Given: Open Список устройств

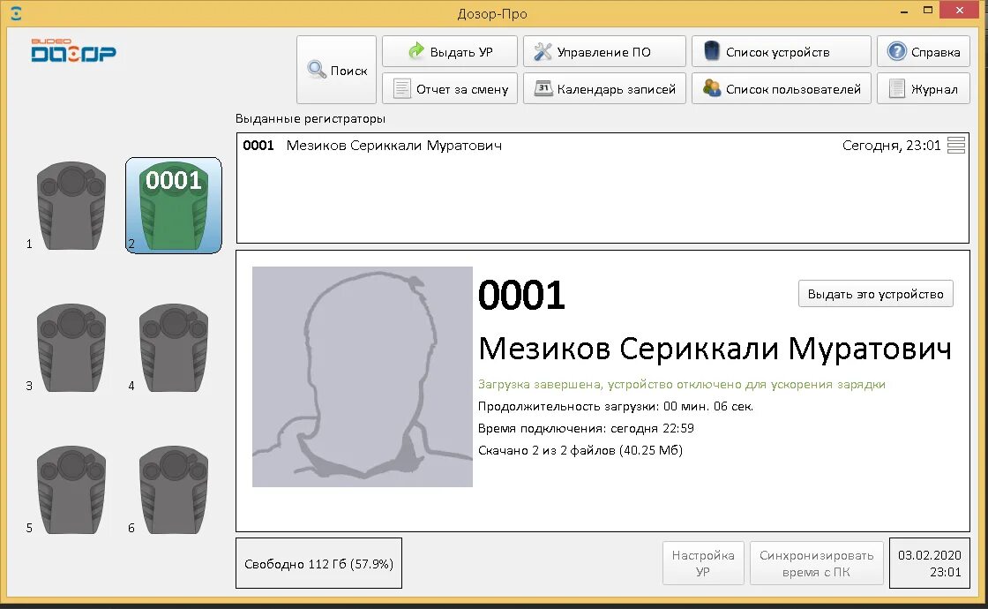Looking at the screenshot, I should (x=782, y=52).
